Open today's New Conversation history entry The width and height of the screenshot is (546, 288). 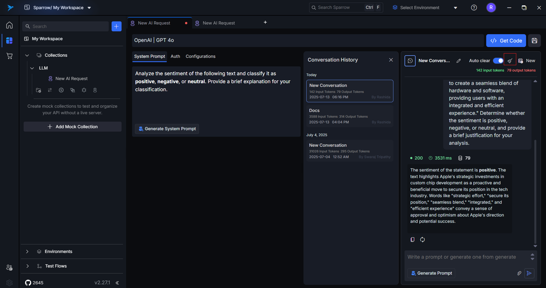point(350,91)
